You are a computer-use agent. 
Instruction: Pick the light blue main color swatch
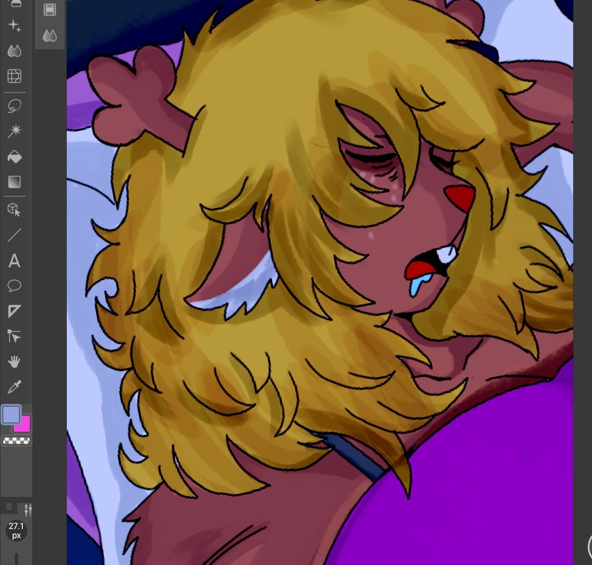(11, 415)
